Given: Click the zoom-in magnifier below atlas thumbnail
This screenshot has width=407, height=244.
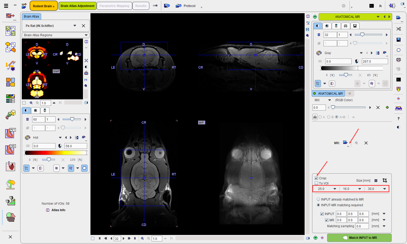Looking at the screenshot, I should [x=31, y=103].
